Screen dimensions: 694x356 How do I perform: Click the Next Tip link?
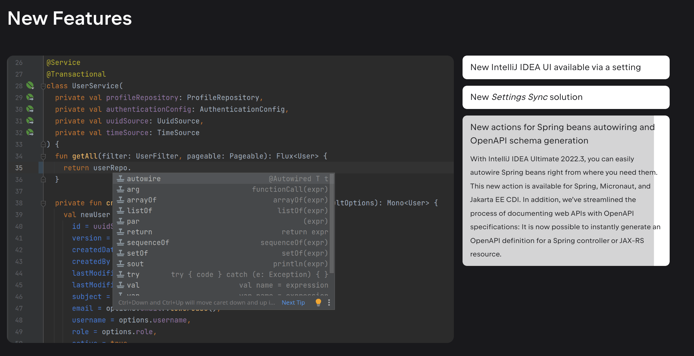point(293,302)
